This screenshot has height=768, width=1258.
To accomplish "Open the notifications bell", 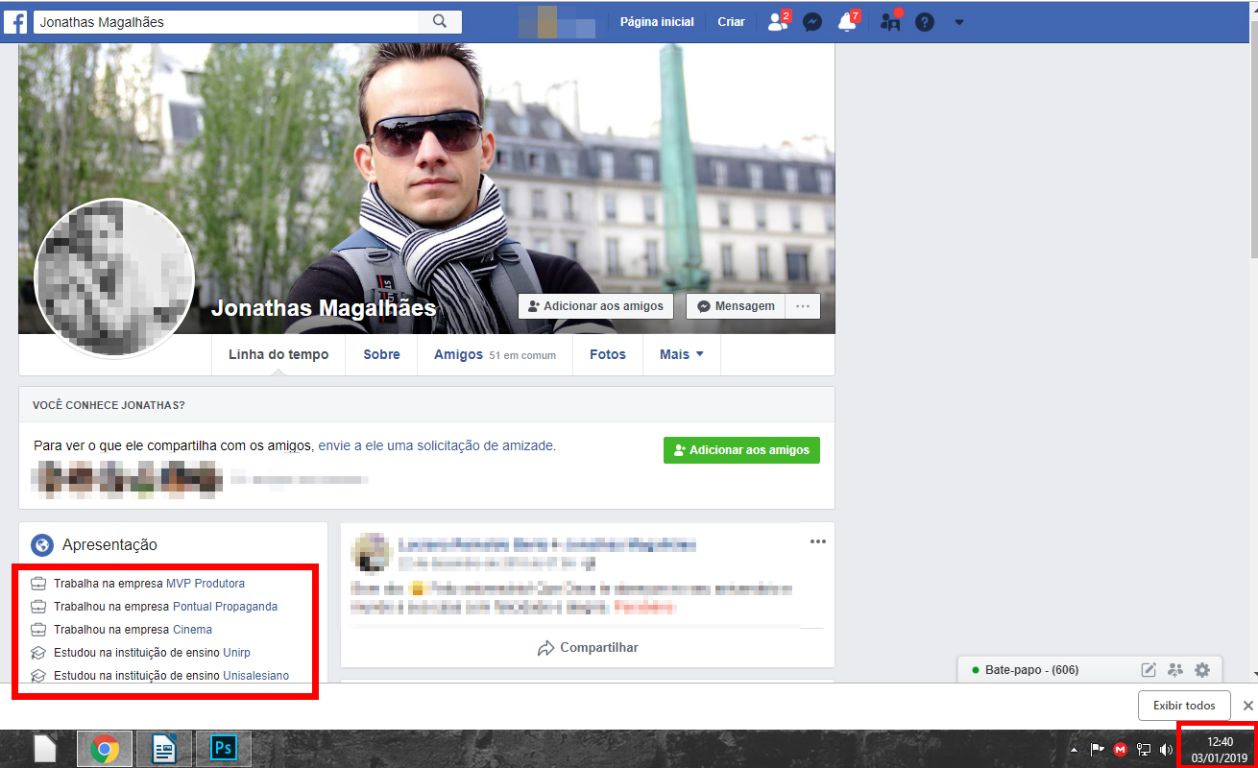I will coord(847,22).
